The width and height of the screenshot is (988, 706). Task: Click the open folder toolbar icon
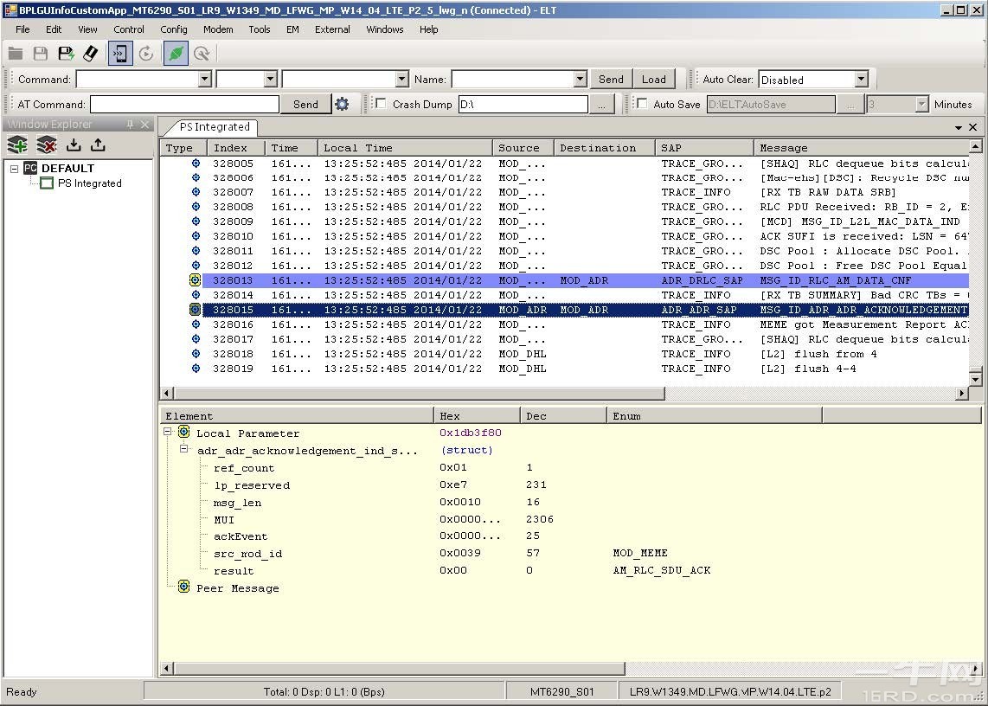[x=16, y=54]
